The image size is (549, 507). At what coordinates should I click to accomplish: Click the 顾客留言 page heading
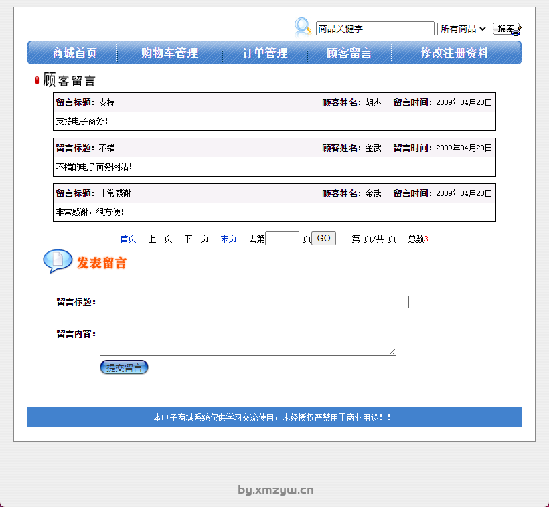tap(69, 80)
